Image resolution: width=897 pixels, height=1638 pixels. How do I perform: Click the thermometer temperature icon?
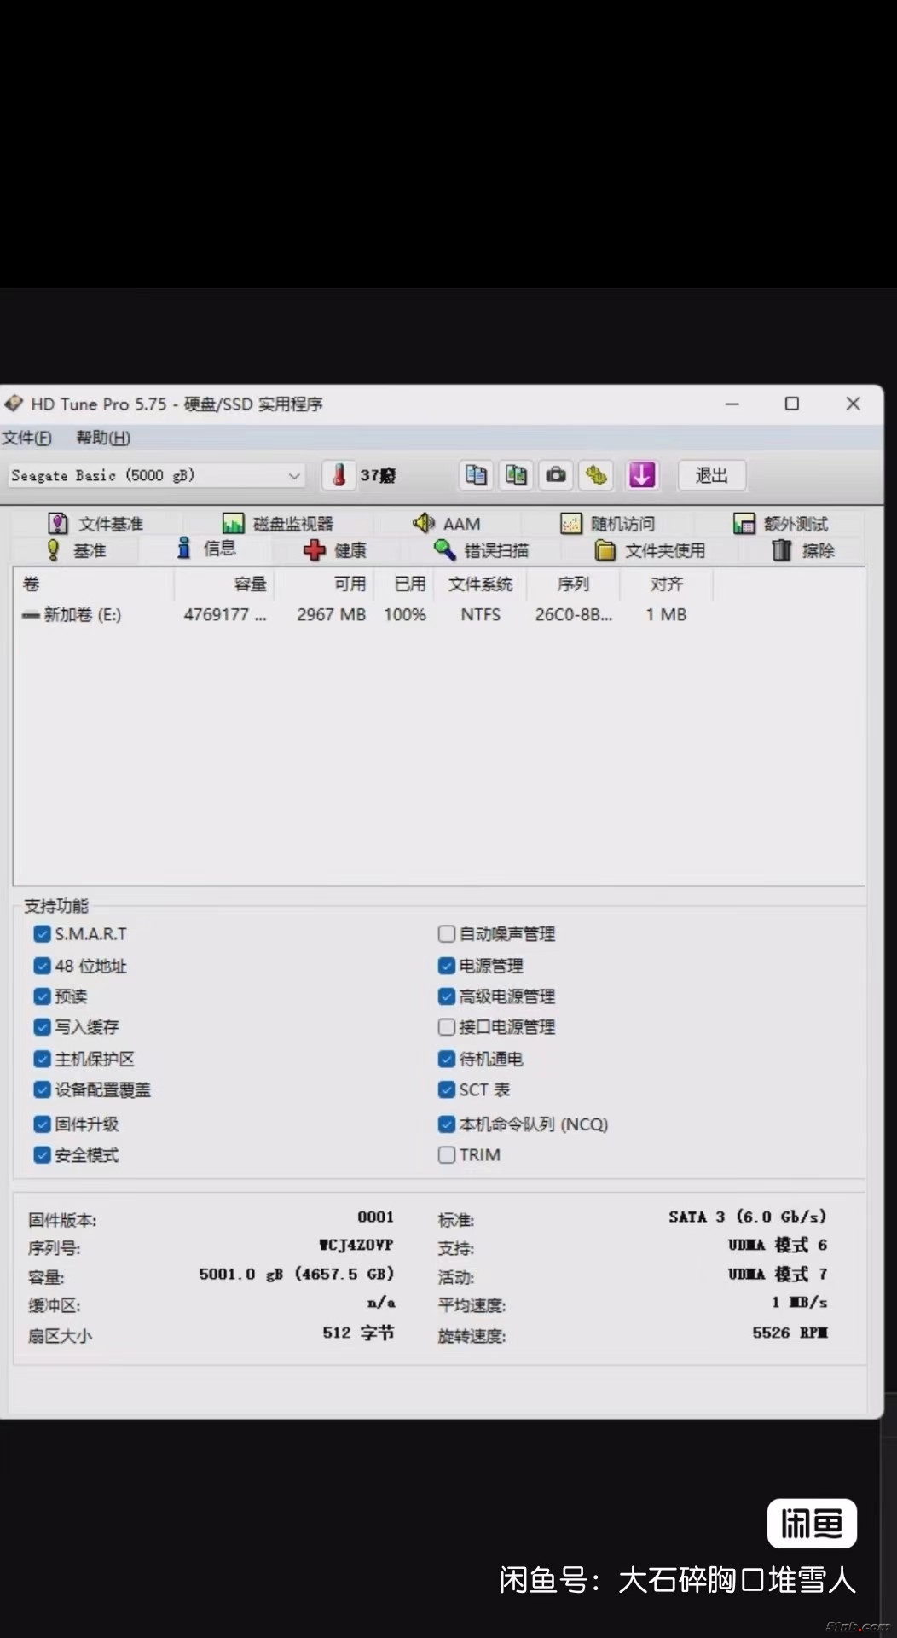339,475
